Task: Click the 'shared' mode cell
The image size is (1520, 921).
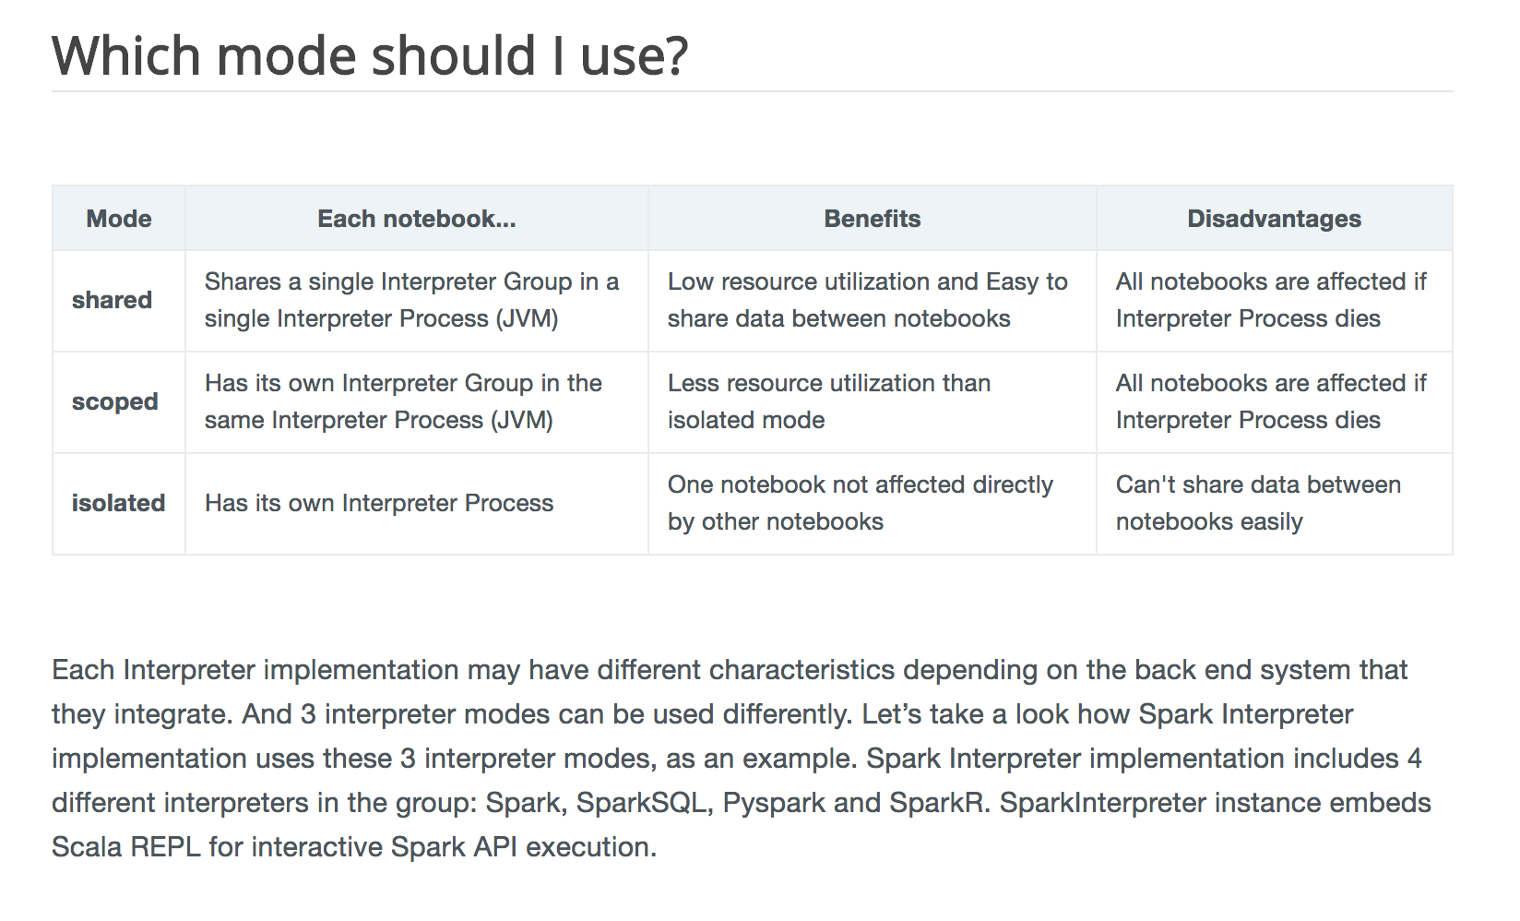Action: coord(119,301)
